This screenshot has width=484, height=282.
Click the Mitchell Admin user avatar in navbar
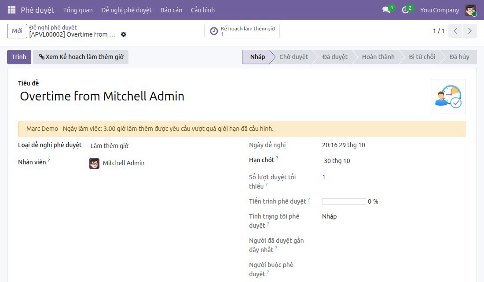(x=470, y=10)
